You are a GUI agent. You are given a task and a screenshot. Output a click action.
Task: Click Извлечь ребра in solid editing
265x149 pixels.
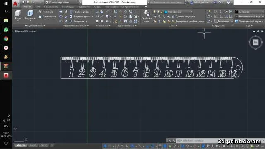(x=81, y=12)
